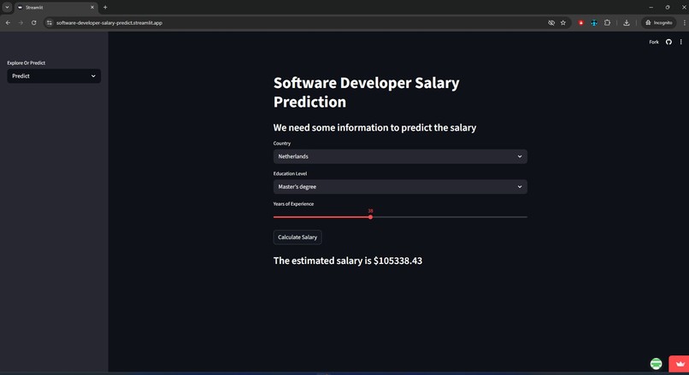
Task: Open the GitHub repository icon
Action: click(668, 42)
